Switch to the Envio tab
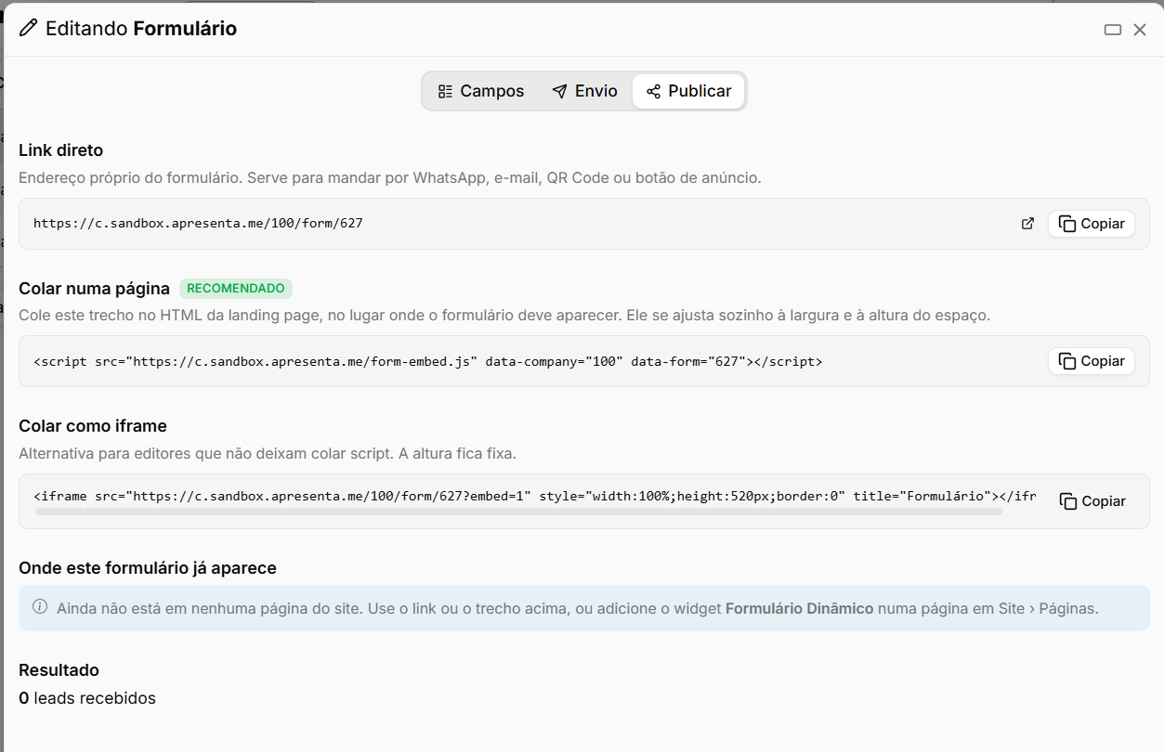Viewport: 1164px width, 752px height. 584,91
